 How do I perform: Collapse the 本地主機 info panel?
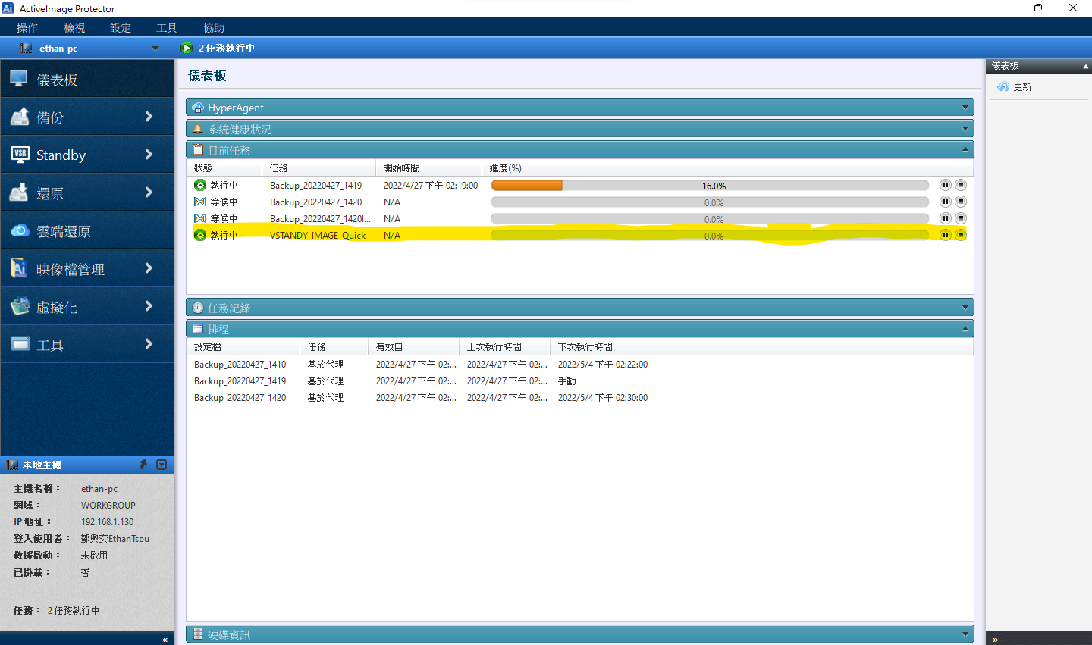click(x=162, y=465)
